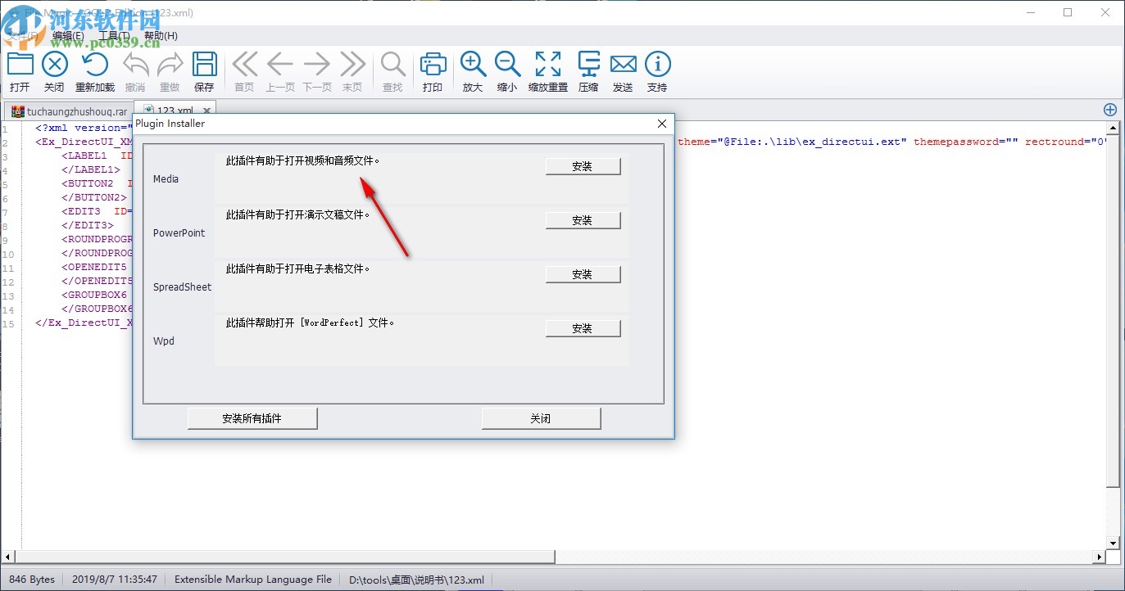Click the horizontal scrollbar right arrow
Screen dimensions: 1125x591
pyautogui.click(x=1098, y=557)
